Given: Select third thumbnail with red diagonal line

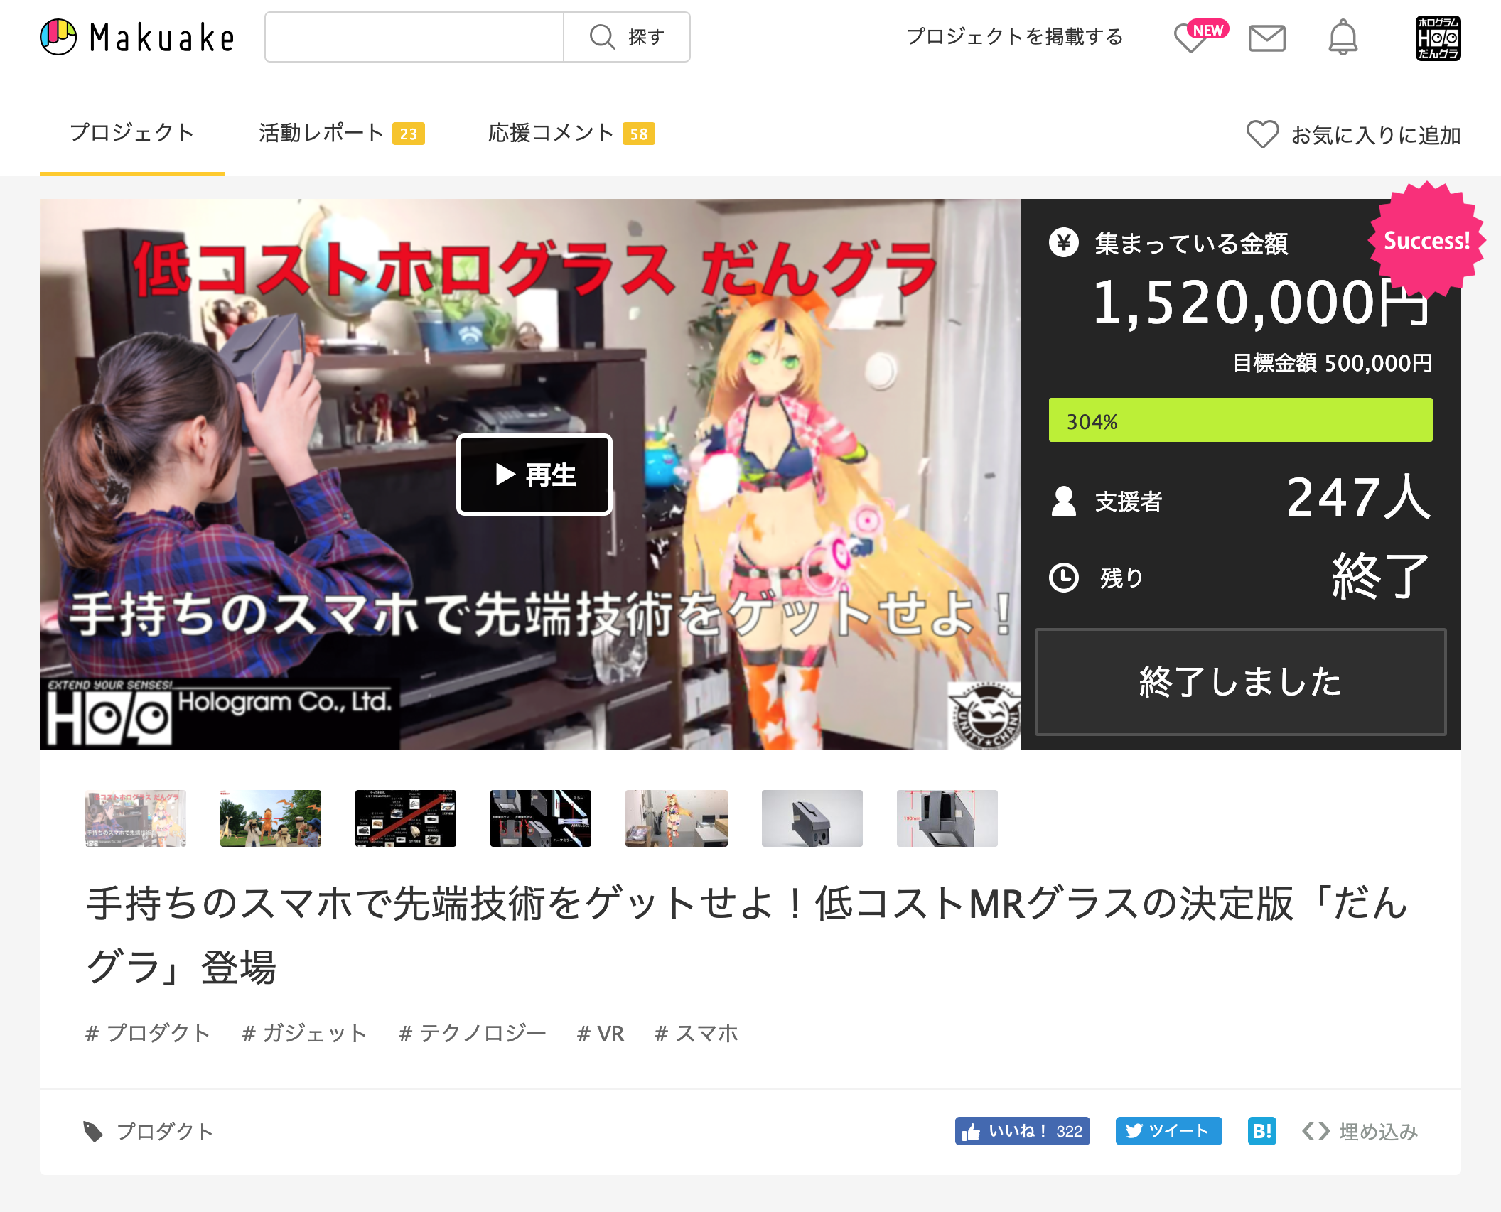Looking at the screenshot, I should click(x=406, y=818).
